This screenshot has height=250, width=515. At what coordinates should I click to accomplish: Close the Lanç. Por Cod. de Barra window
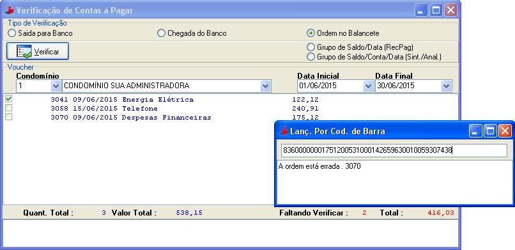[x=505, y=131]
